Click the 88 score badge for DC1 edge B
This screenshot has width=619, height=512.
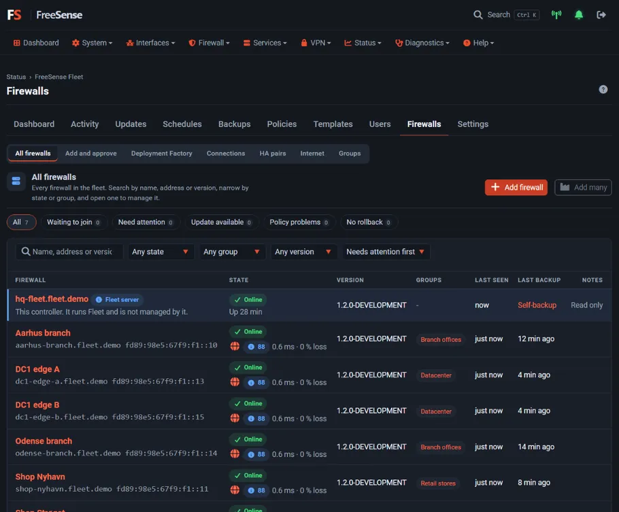click(256, 418)
